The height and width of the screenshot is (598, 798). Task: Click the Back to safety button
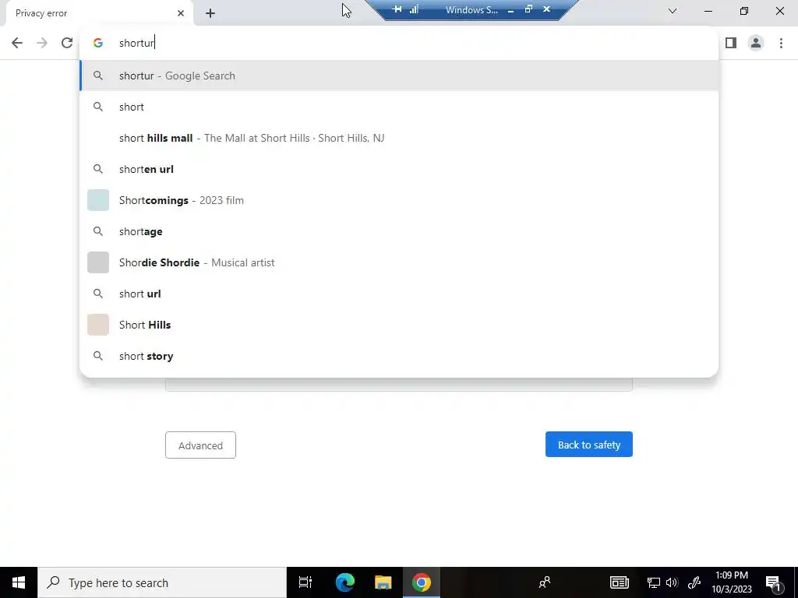tap(589, 445)
